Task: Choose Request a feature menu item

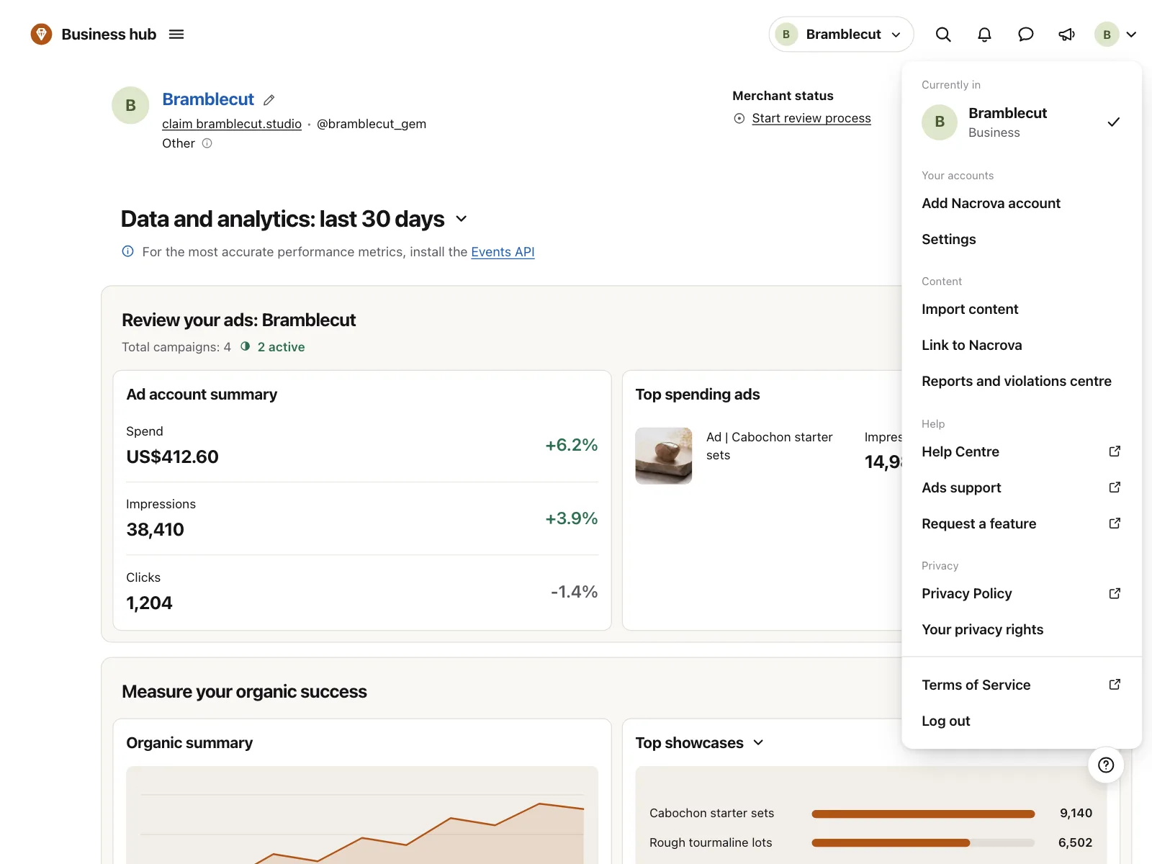Action: pos(1021,524)
